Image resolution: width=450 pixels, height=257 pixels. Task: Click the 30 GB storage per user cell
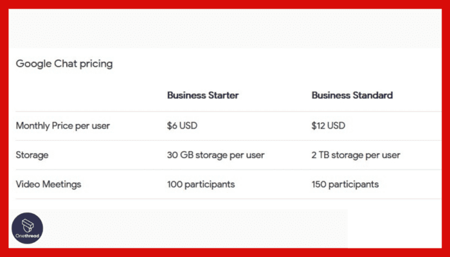point(215,155)
